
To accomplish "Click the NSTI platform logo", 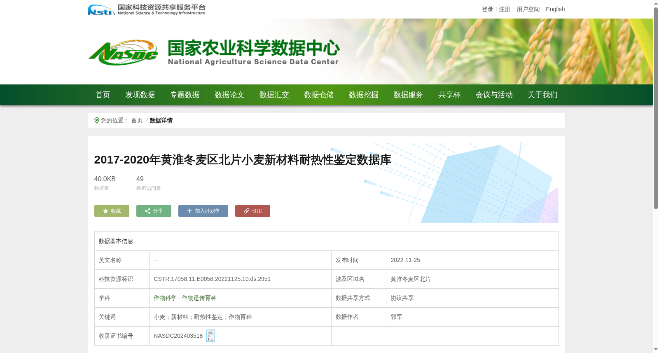I will (147, 9).
